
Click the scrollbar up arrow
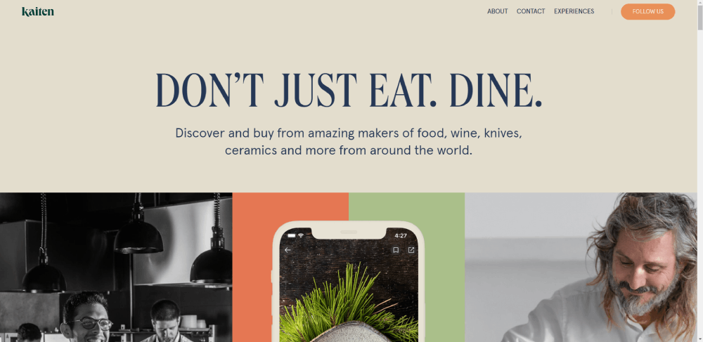tap(700, 3)
